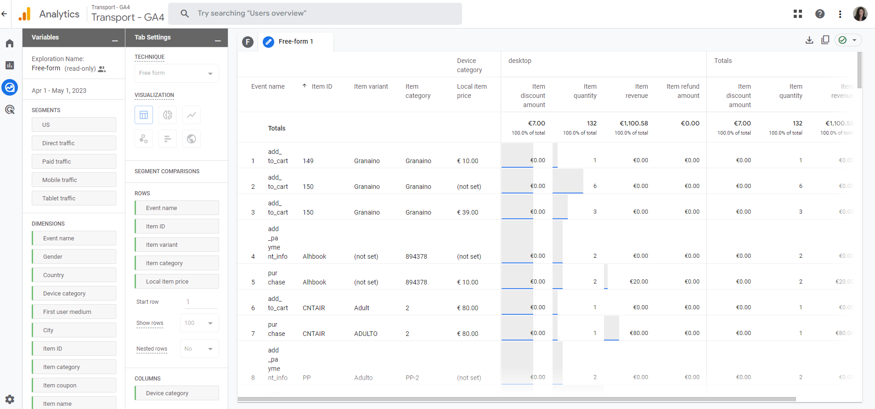The image size is (875, 409).
Task: Click the search magnifier icon
Action: pyautogui.click(x=185, y=14)
